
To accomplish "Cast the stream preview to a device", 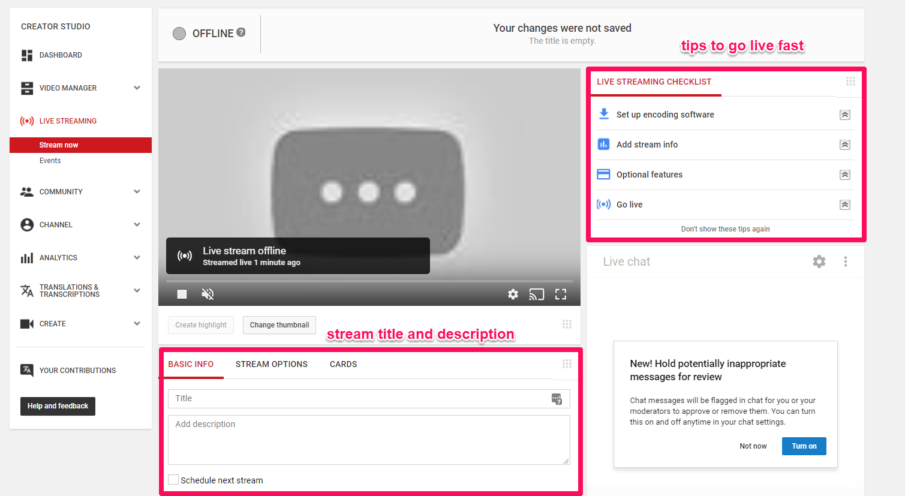I will tap(537, 294).
